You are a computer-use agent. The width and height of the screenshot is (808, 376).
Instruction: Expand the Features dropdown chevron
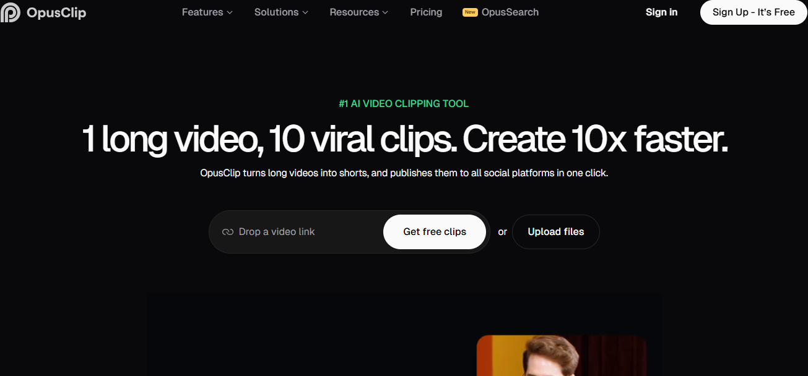pos(230,12)
